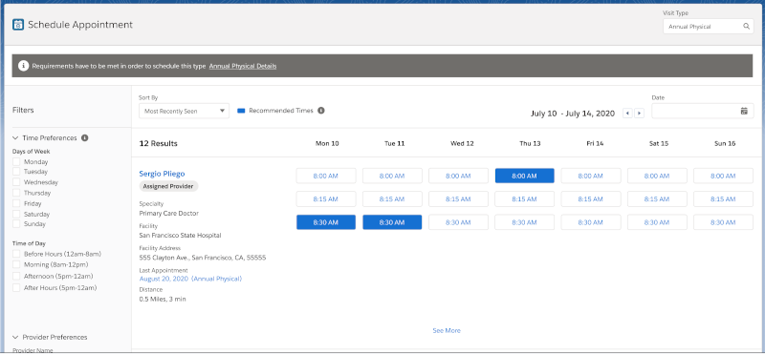The image size is (765, 354).
Task: Click the Schedule Appointment calendar icon
Action: [18, 25]
